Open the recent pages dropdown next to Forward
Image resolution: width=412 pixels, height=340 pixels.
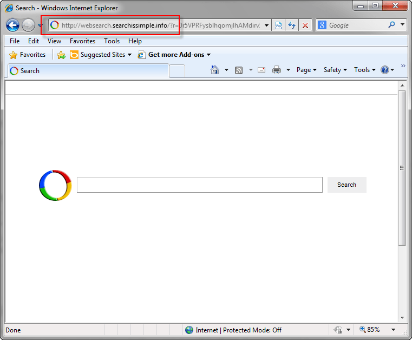[40, 25]
